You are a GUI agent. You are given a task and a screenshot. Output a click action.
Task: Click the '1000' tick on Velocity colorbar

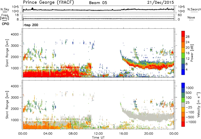(190, 88)
